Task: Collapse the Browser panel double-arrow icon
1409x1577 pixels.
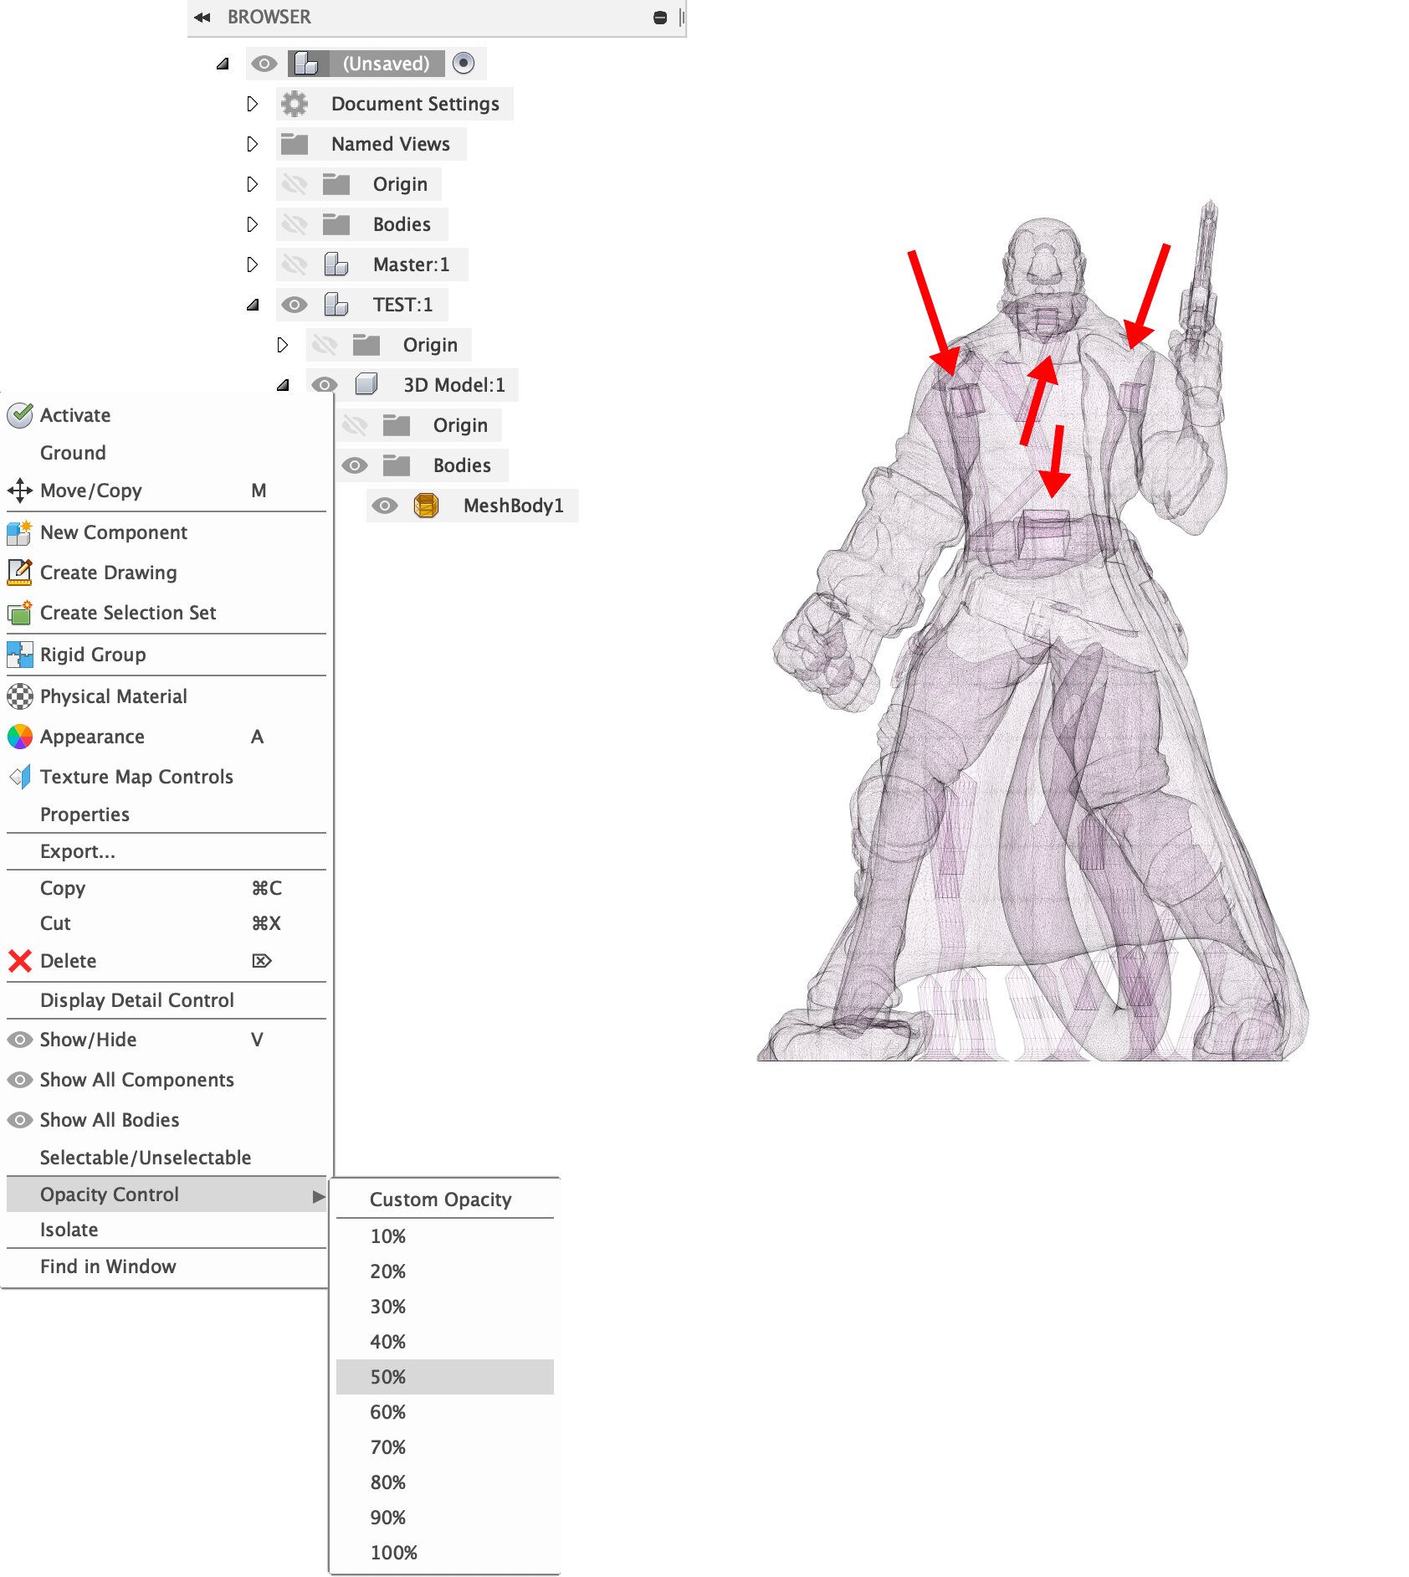Action: (202, 17)
